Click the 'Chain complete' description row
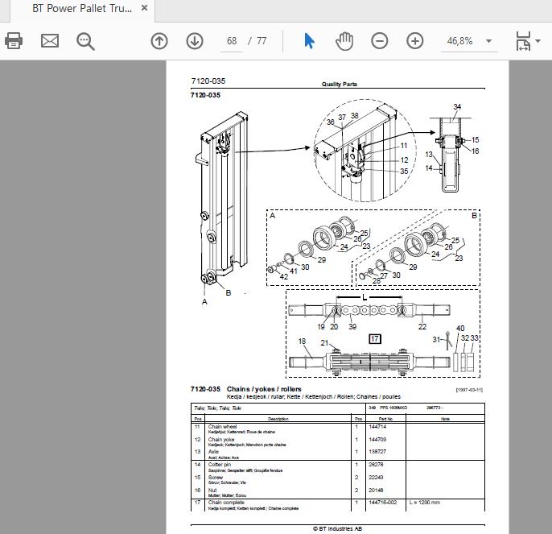Viewport: 552px width, 534px height. coord(278,505)
